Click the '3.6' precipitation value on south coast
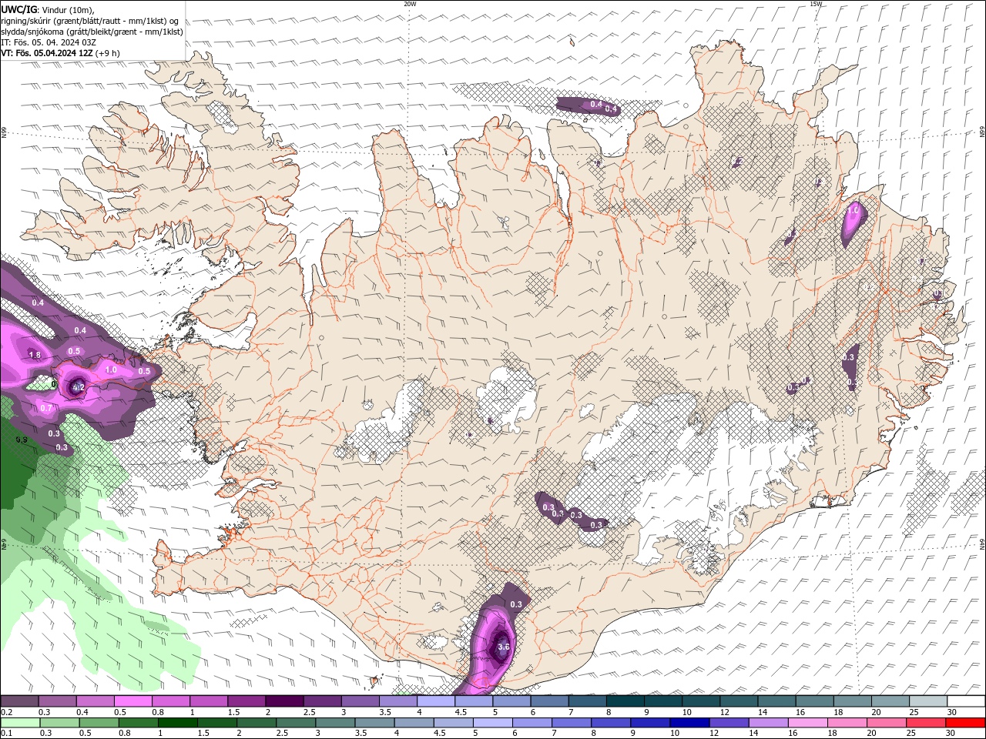 pos(505,647)
